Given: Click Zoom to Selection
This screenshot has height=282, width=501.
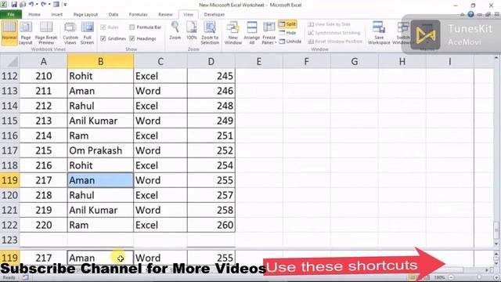Looking at the screenshot, I should (210, 33).
